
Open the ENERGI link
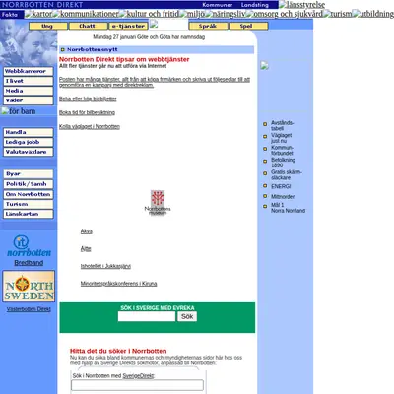[x=281, y=186]
